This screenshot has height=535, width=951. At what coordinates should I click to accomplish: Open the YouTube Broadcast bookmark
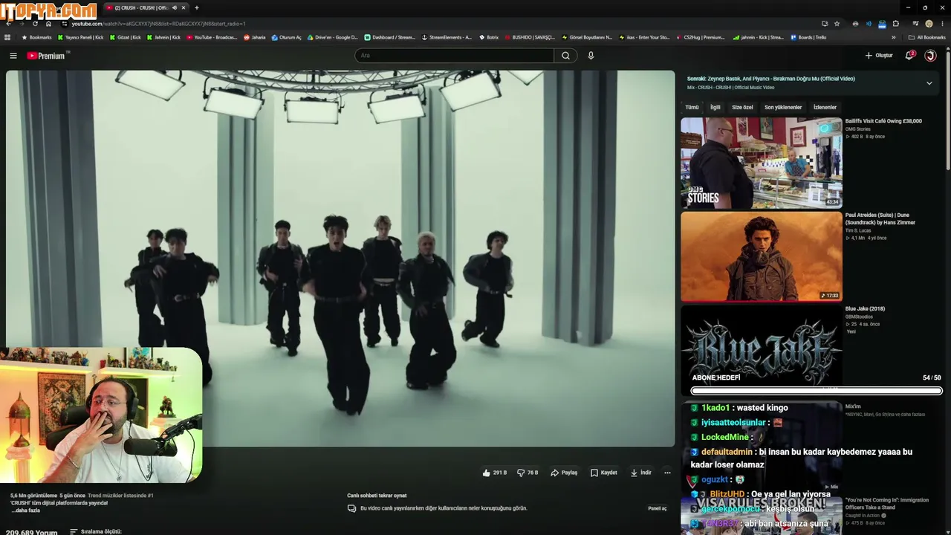coord(212,37)
